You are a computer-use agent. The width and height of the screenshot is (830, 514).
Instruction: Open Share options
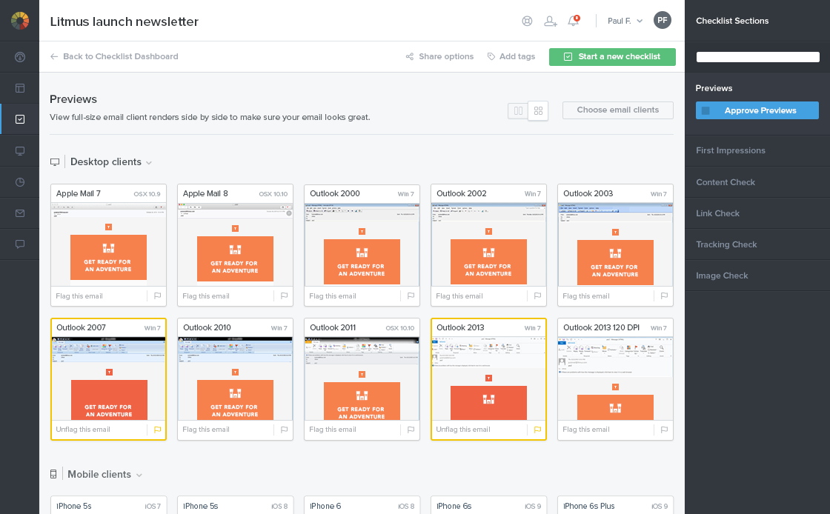click(x=440, y=56)
